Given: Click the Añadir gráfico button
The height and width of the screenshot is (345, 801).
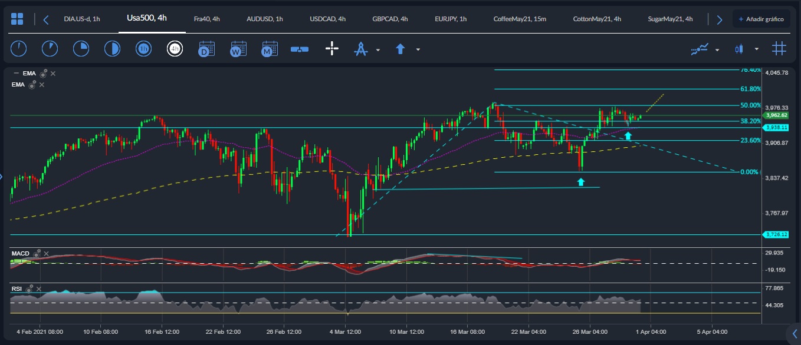Looking at the screenshot, I should tap(760, 19).
